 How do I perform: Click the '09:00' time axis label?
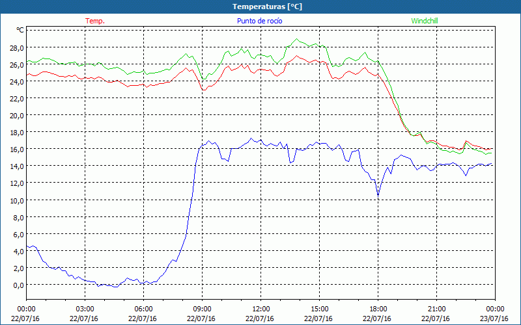pyautogui.click(x=202, y=309)
